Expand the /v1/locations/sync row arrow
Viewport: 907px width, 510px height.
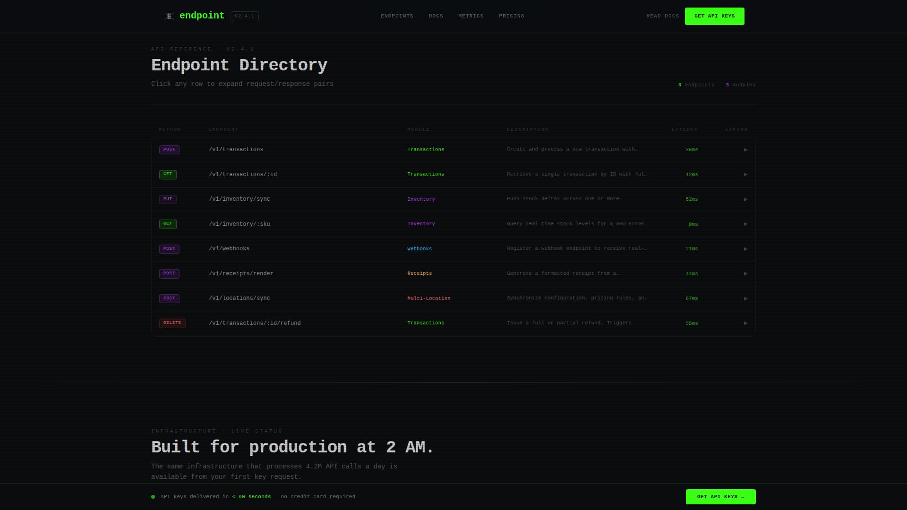pos(745,298)
